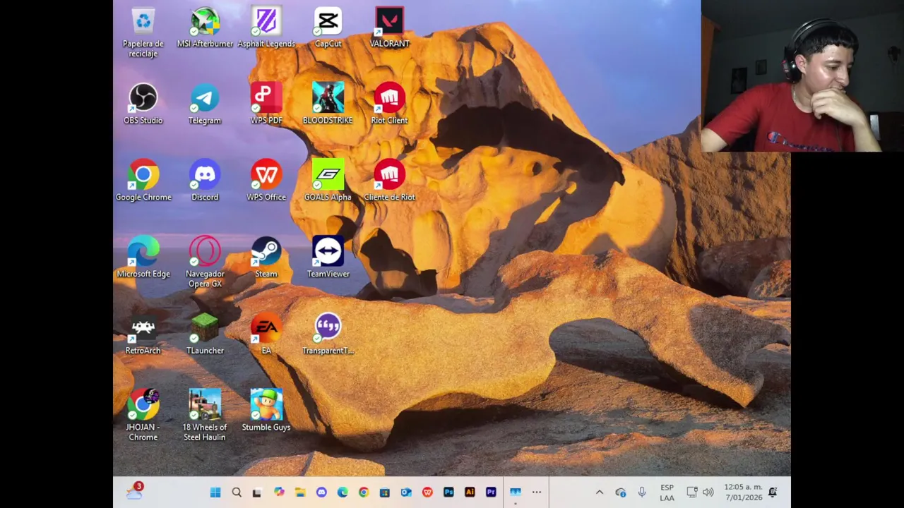This screenshot has height=508, width=904.
Task: Select the RetroArch desktop icon
Action: click(x=143, y=335)
